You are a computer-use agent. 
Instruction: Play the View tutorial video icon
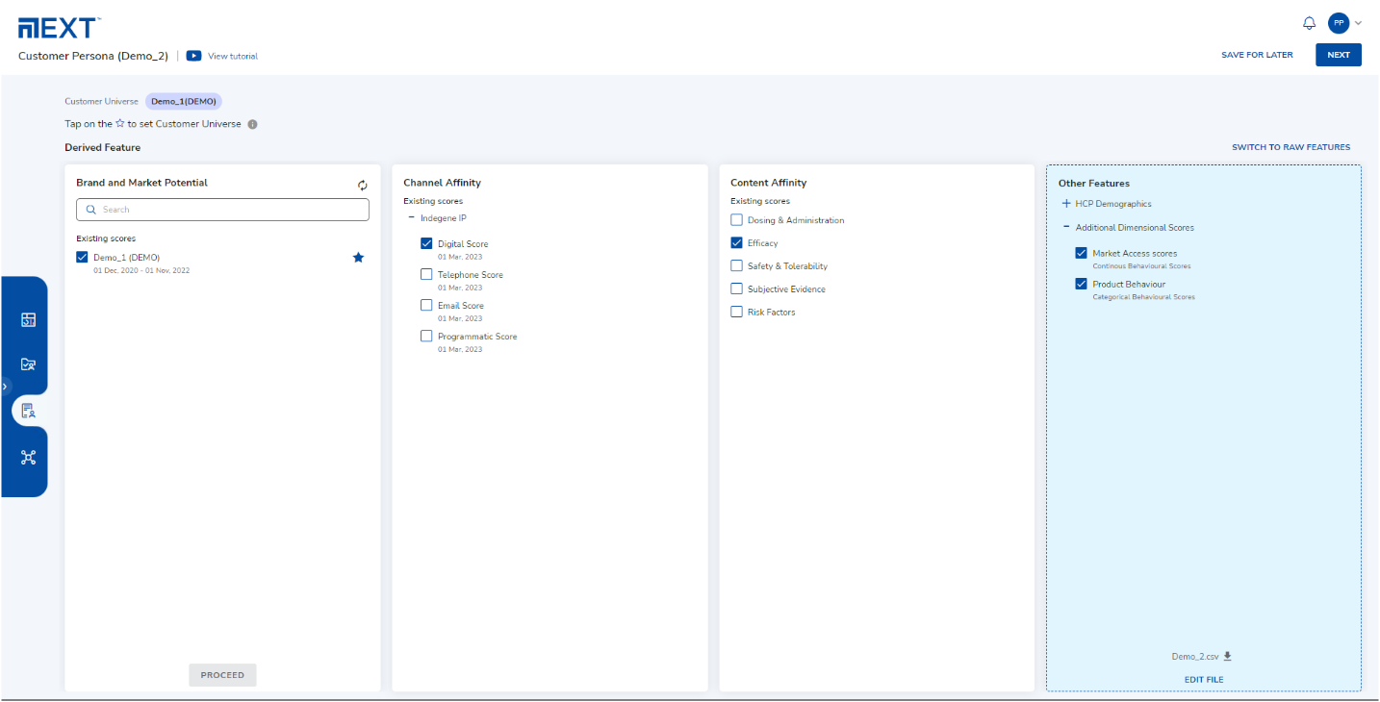[x=192, y=56]
